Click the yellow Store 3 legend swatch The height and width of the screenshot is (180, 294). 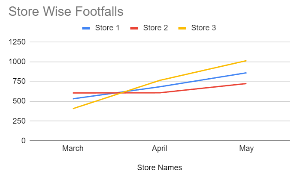click(182, 28)
